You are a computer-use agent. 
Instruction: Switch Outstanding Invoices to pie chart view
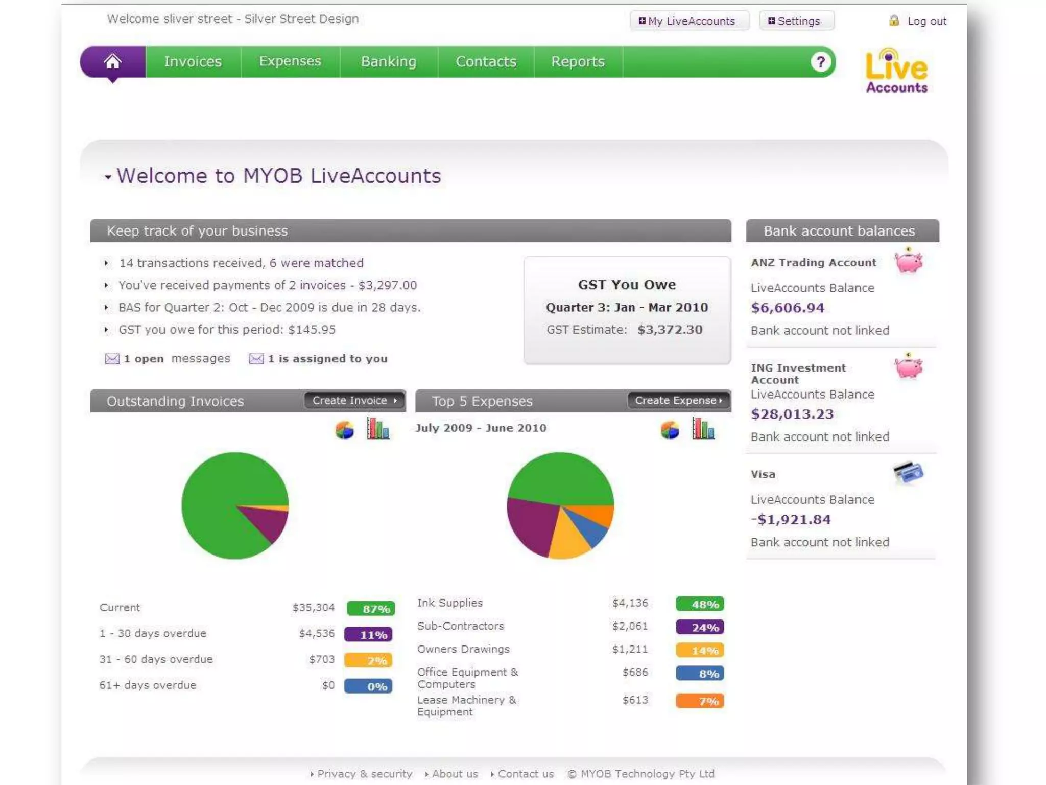[345, 430]
